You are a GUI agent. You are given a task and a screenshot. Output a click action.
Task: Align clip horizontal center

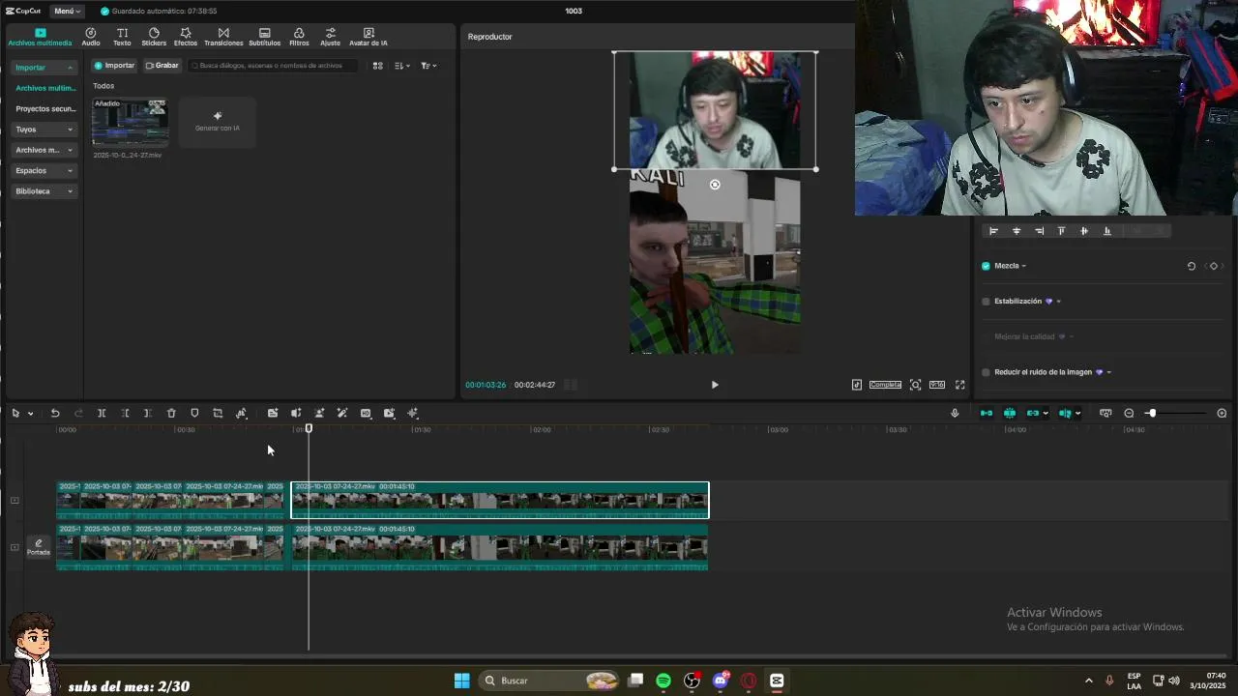1017,231
